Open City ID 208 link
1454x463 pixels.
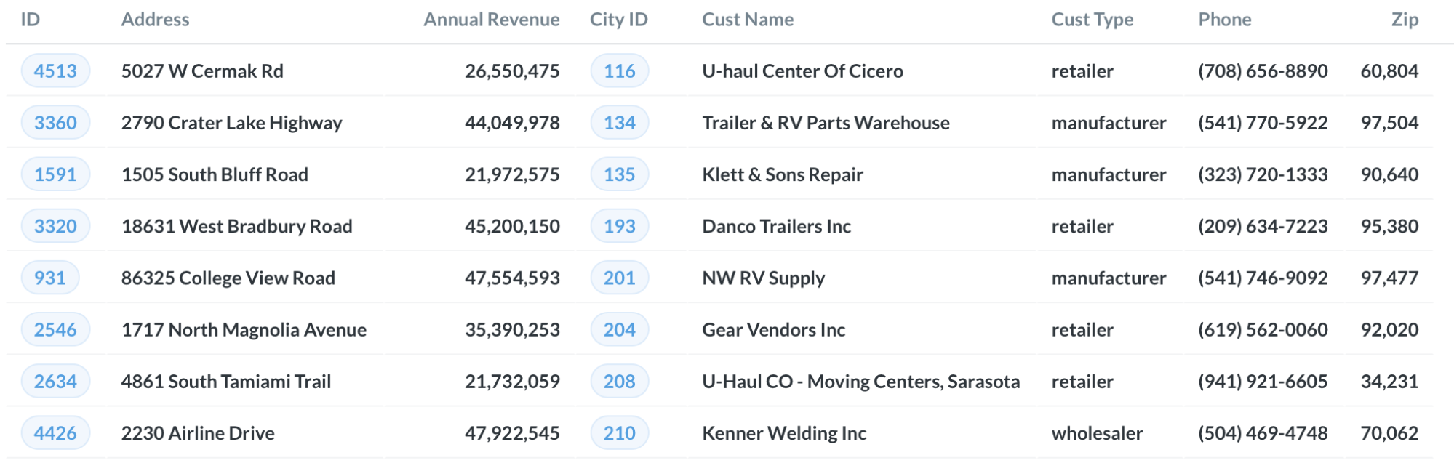coord(619,382)
